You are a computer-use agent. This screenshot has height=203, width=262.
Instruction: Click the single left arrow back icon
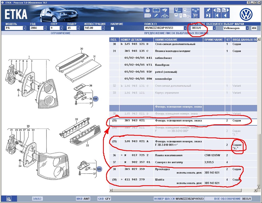pyautogui.click(x=225, y=16)
